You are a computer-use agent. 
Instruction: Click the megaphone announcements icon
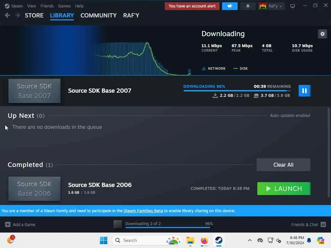[230, 6]
